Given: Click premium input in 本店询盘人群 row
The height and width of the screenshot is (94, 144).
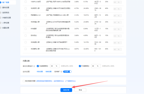Looking at the screenshot, I should [x=117, y=22].
